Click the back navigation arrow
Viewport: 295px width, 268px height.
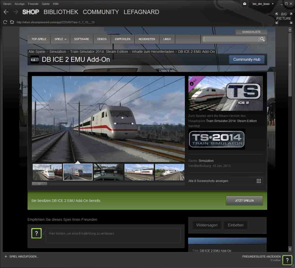(x=6, y=12)
